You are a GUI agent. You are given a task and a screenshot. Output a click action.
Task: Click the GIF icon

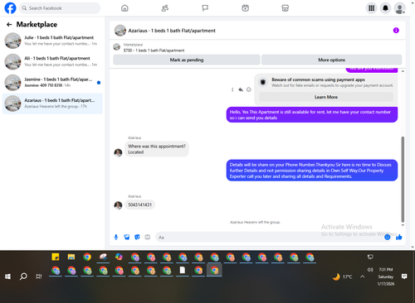pyautogui.click(x=148, y=237)
